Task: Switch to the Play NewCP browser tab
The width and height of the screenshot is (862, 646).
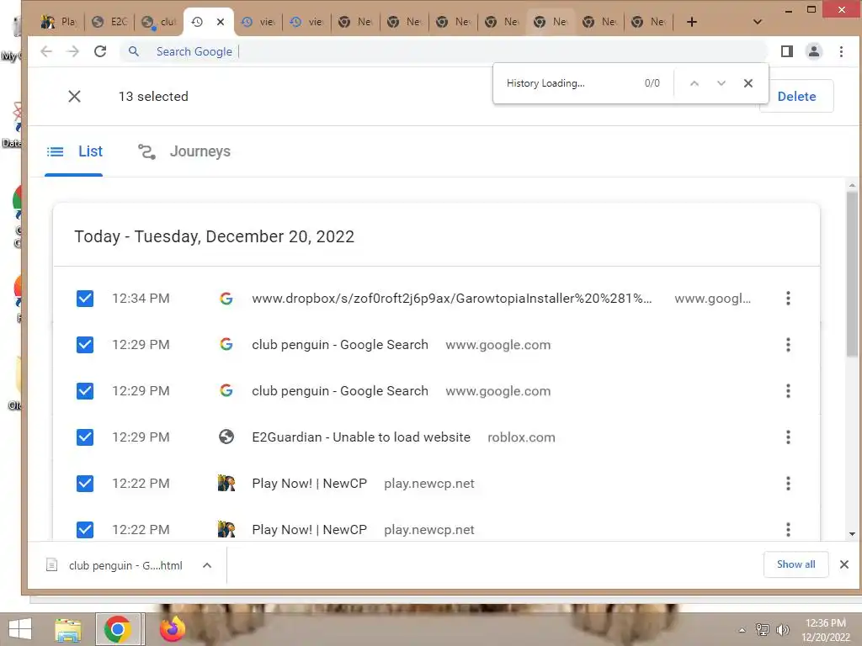Action: [x=60, y=22]
